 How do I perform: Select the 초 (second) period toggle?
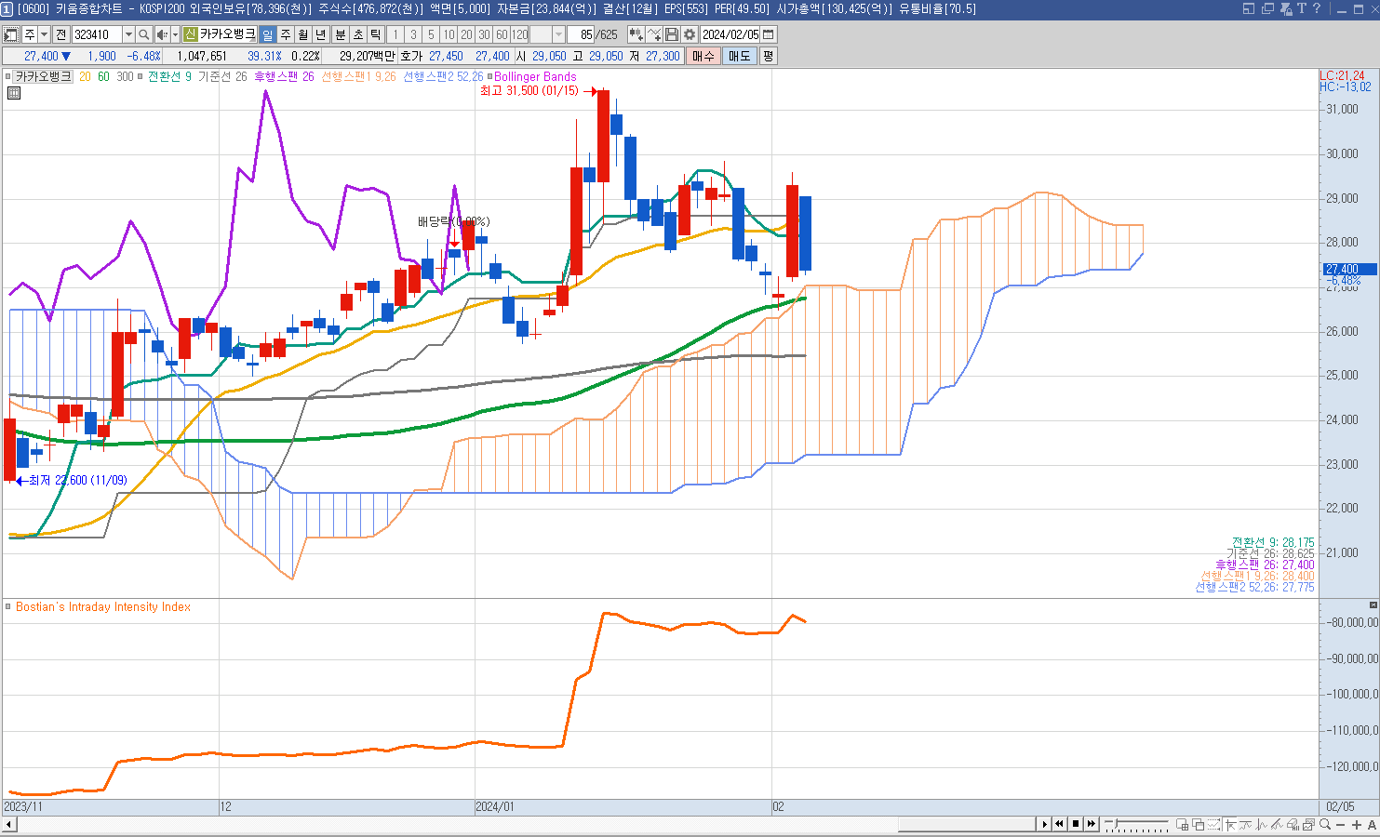pos(358,34)
